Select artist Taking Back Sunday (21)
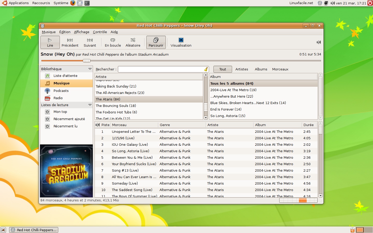Image resolution: width=373 pixels, height=233 pixels. pos(149,86)
